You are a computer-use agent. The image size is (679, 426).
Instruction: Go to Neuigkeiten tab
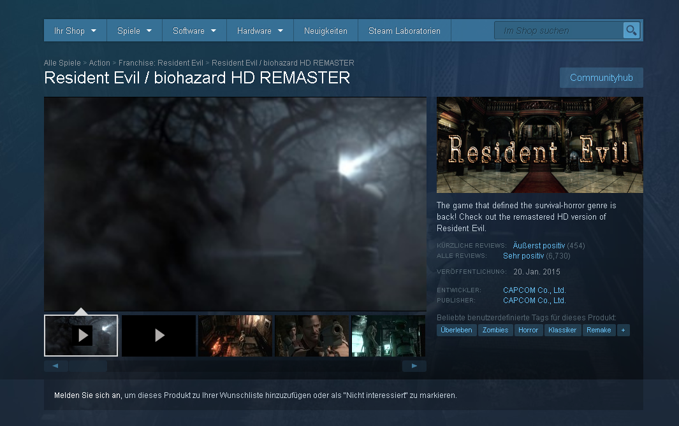pos(326,31)
